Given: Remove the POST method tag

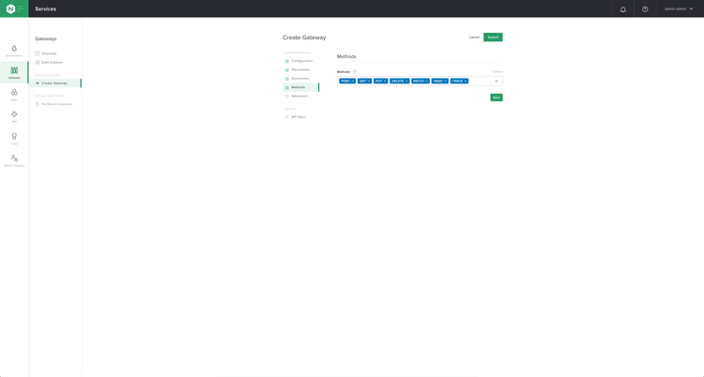Looking at the screenshot, I should (x=352, y=82).
